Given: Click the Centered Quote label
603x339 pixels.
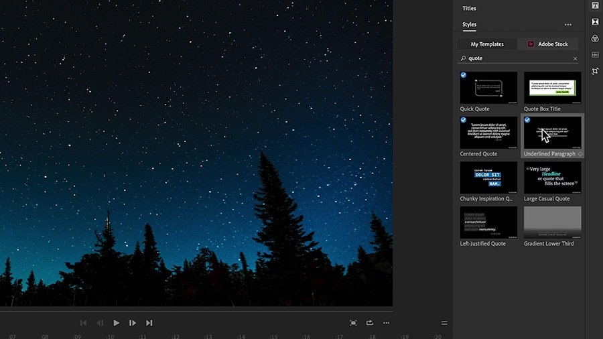Looking at the screenshot, I should pos(478,153).
